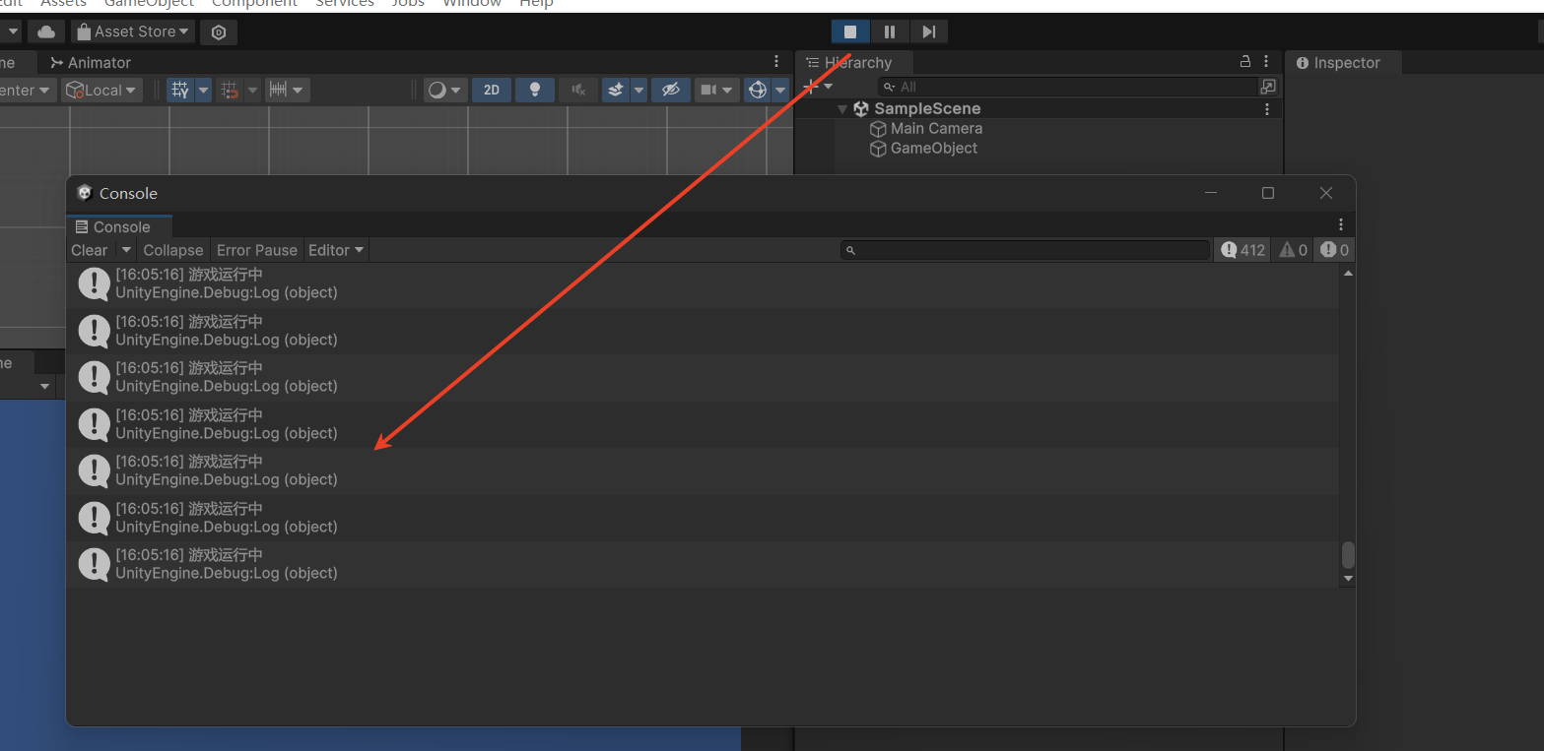Open the Hierarchy panel three-dot menu

click(x=1267, y=61)
